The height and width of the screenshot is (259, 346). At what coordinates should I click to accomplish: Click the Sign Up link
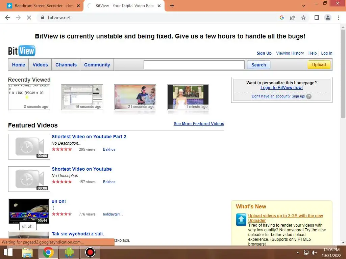click(264, 53)
